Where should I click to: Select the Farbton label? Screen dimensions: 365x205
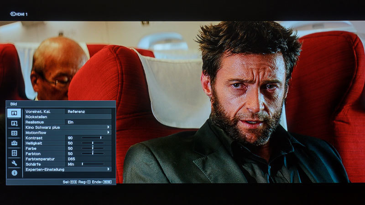tap(33, 154)
